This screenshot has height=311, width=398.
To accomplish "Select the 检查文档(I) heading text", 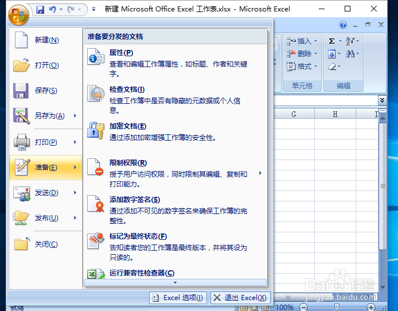I will 127,90.
